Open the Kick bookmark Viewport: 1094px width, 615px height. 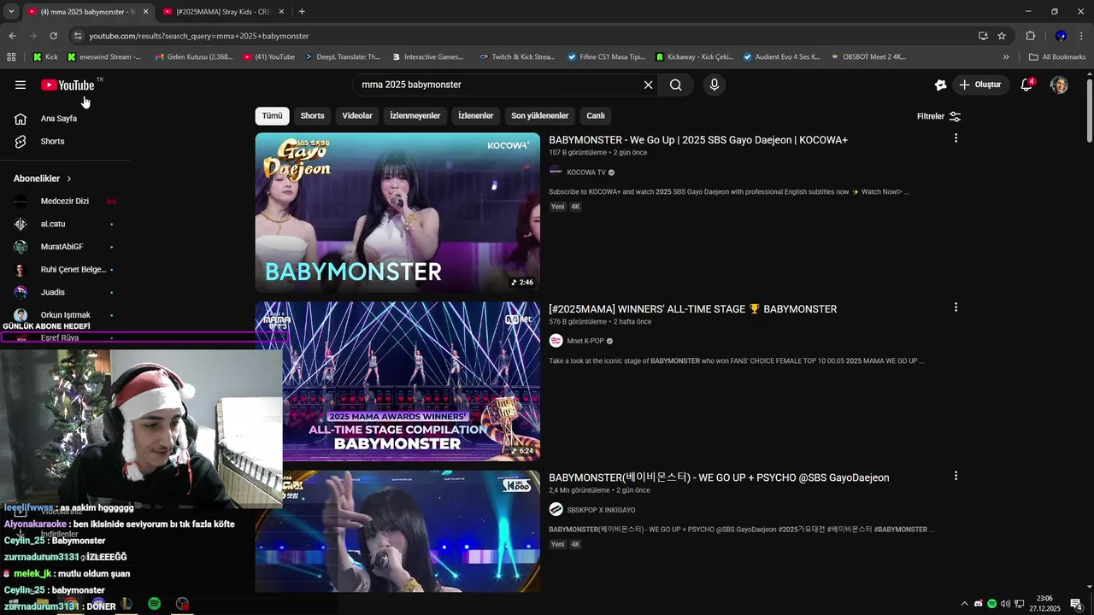pyautogui.click(x=46, y=57)
